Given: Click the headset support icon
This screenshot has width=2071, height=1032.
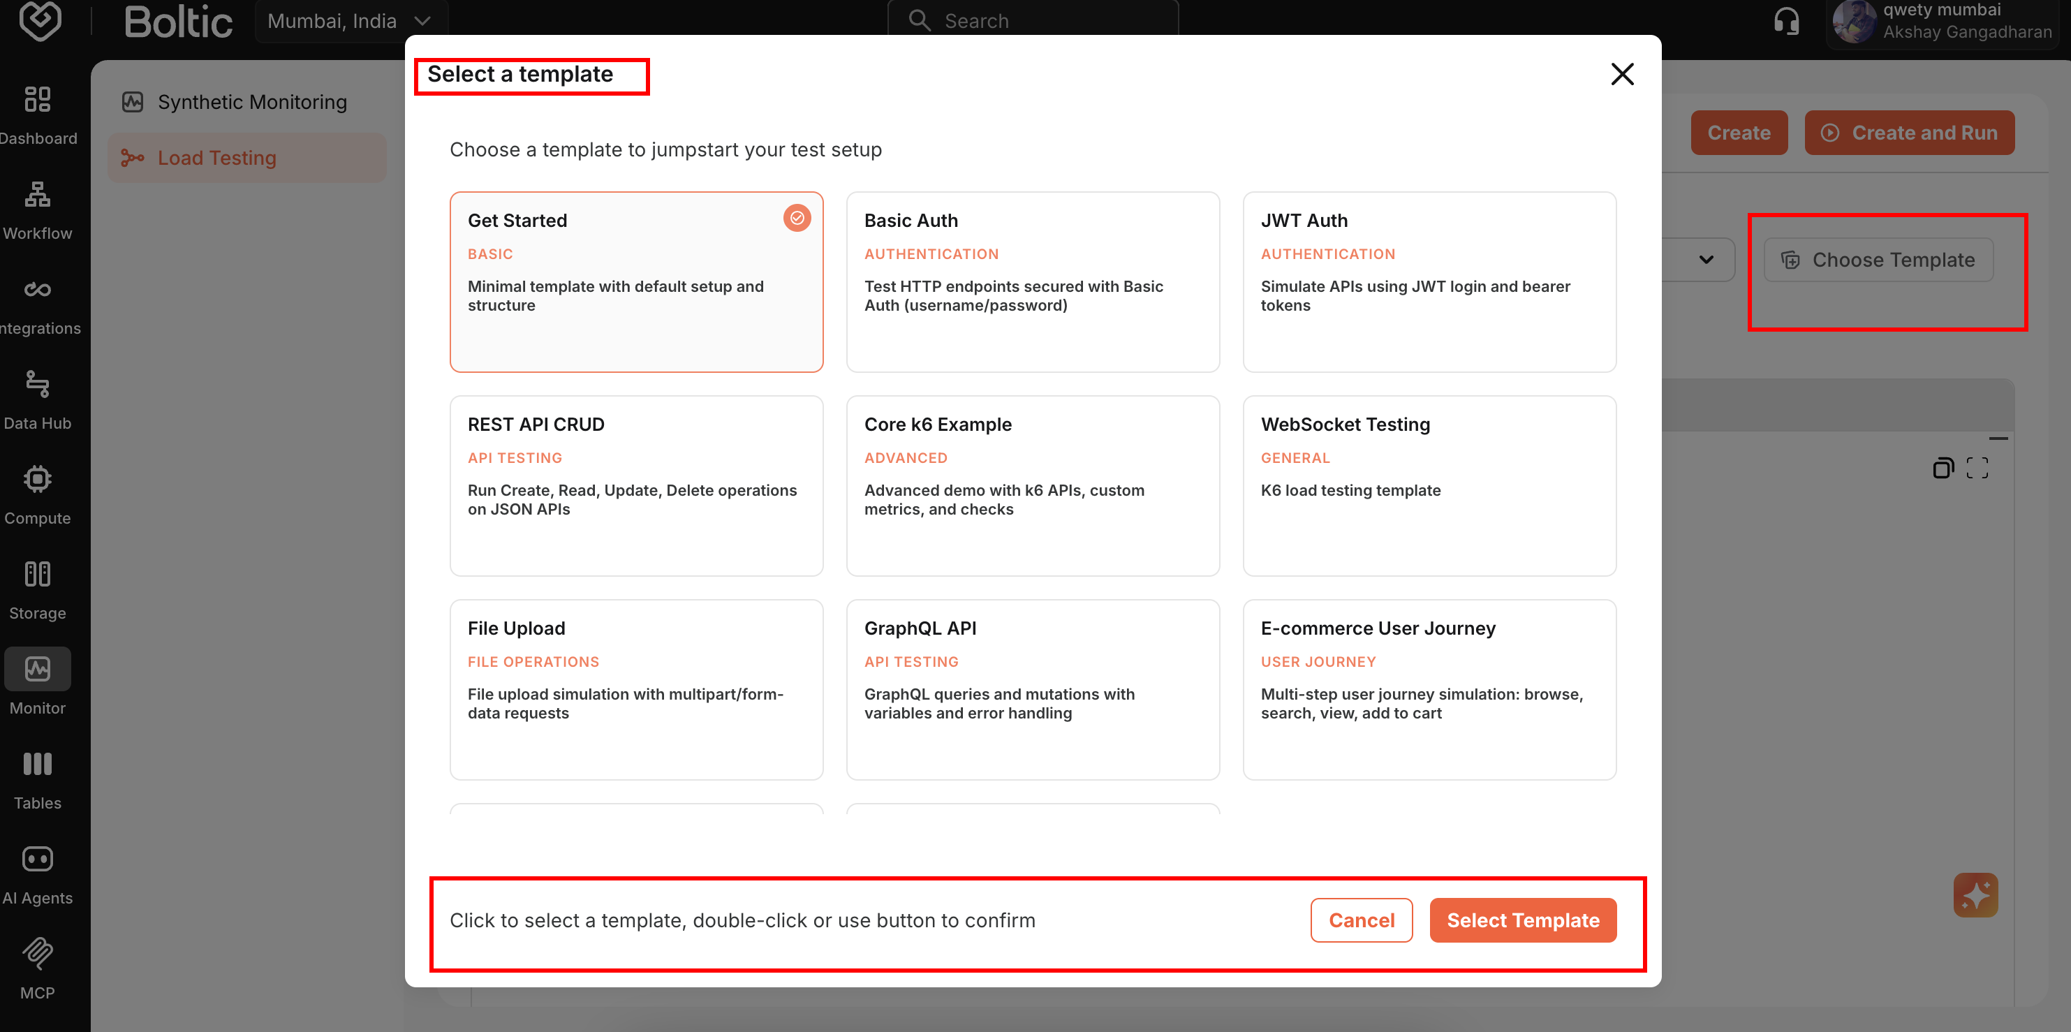Looking at the screenshot, I should 1786,20.
